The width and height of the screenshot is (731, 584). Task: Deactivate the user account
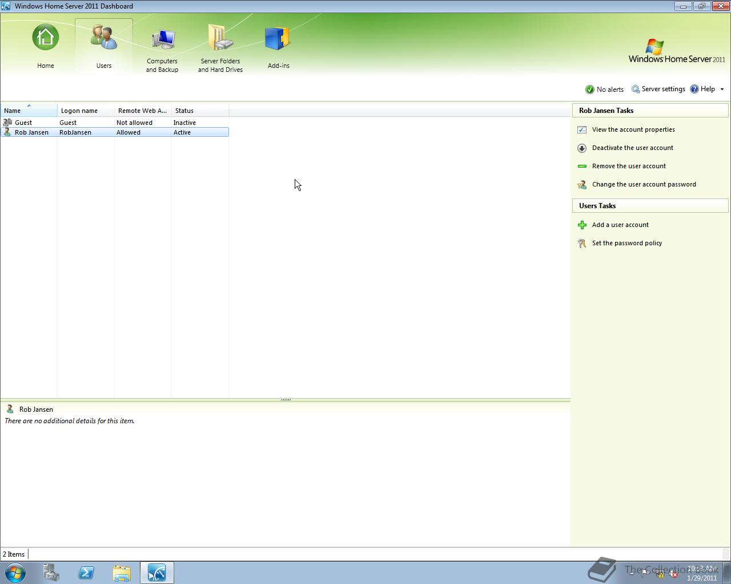[633, 148]
